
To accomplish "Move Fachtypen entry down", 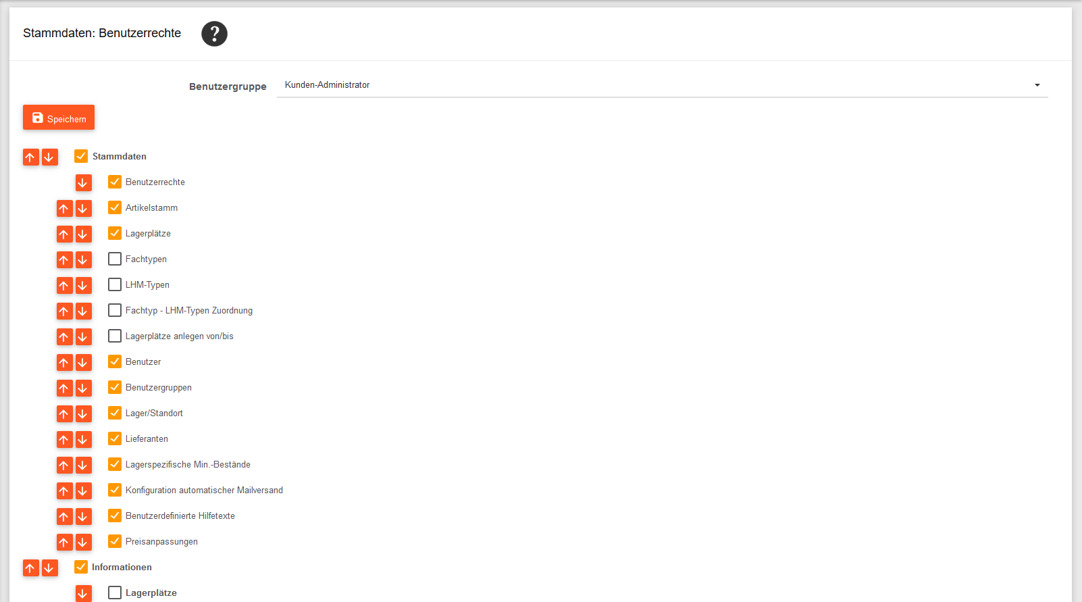I will click(83, 260).
